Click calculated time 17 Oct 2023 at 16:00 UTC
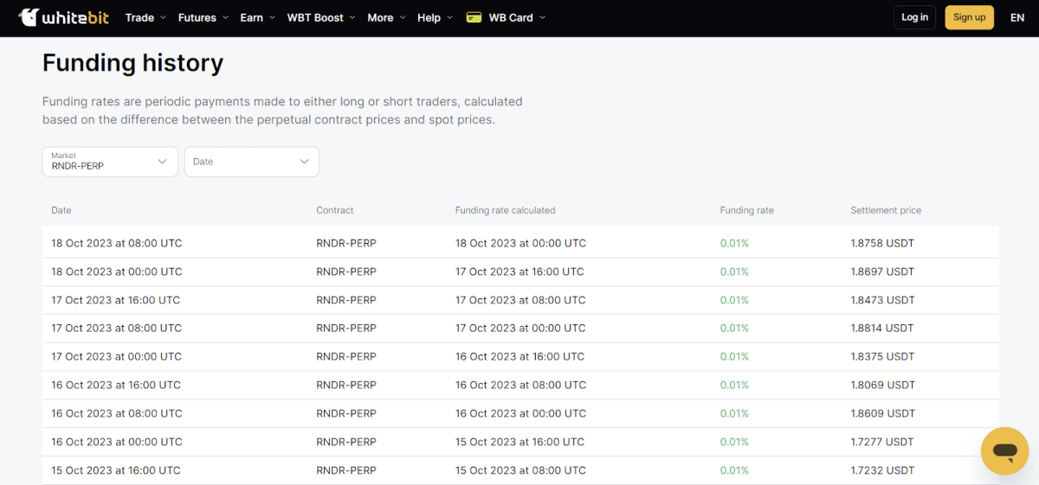1039x485 pixels. (x=519, y=271)
